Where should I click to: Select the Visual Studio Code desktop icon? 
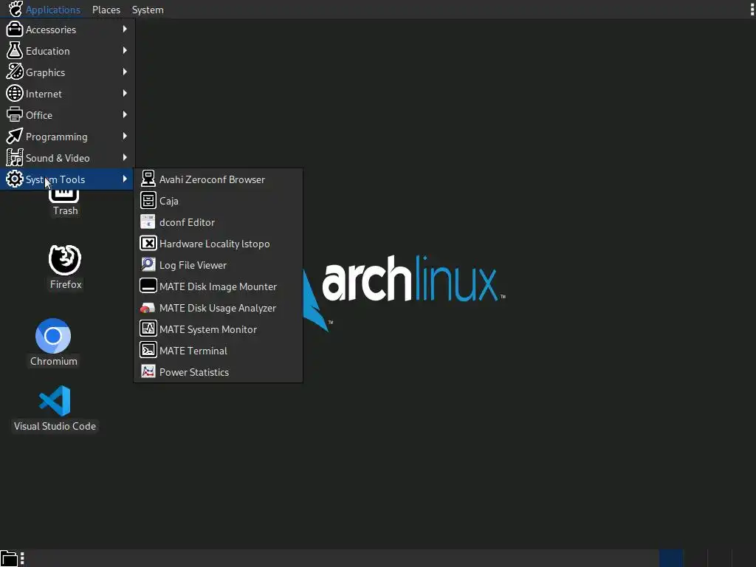coord(55,408)
